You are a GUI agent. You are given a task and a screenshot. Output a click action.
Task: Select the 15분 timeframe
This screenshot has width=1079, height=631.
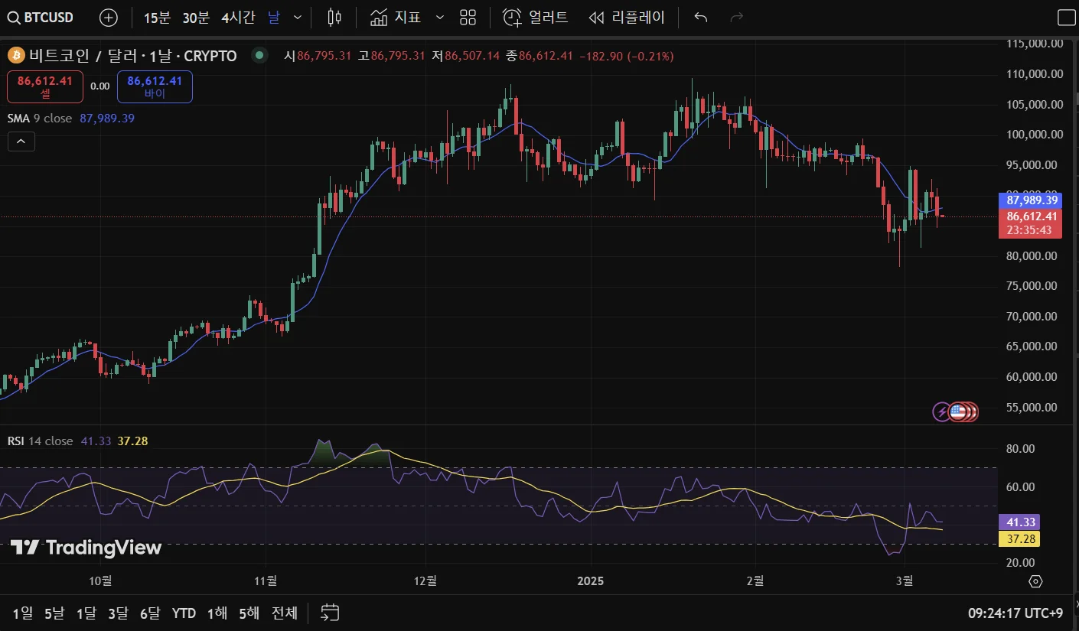tap(157, 17)
